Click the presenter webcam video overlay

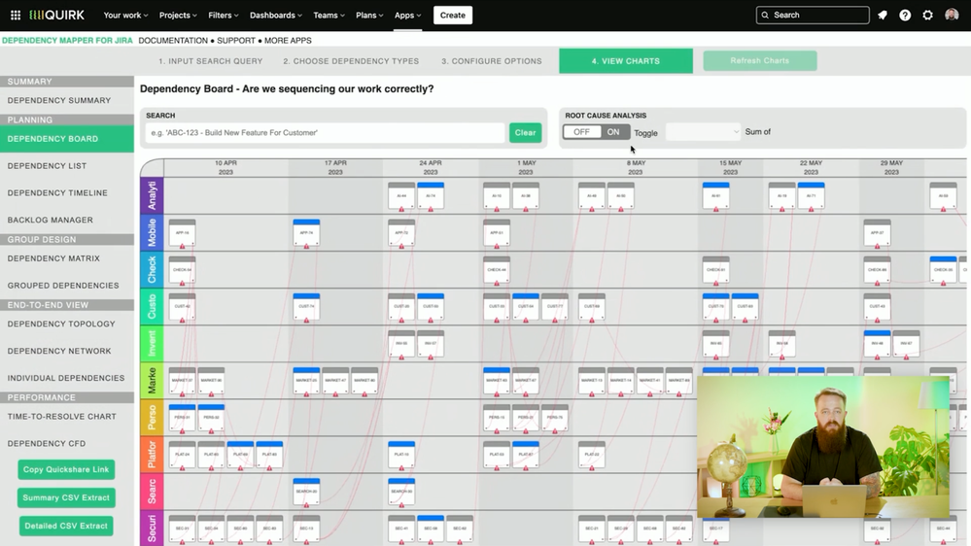click(823, 447)
